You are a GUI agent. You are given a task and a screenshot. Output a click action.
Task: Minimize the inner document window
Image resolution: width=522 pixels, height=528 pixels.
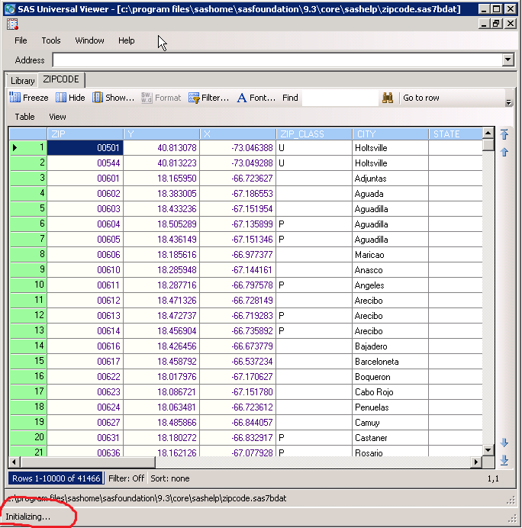pos(485,24)
